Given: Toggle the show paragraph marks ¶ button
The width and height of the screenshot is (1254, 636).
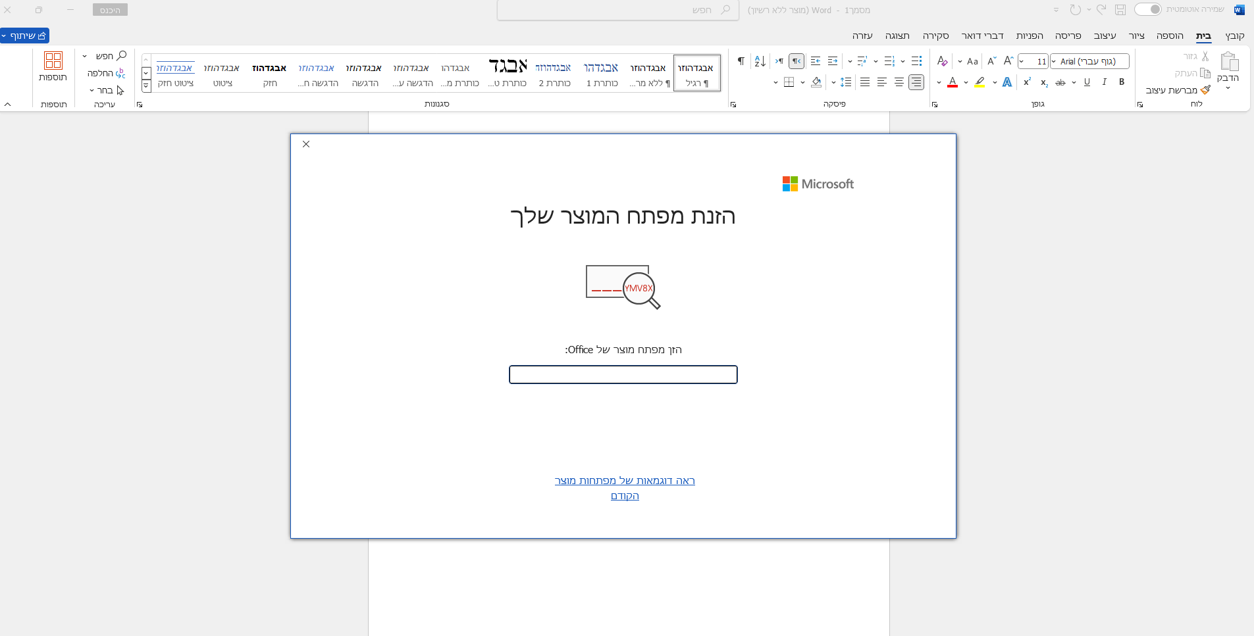Looking at the screenshot, I should pyautogui.click(x=741, y=61).
